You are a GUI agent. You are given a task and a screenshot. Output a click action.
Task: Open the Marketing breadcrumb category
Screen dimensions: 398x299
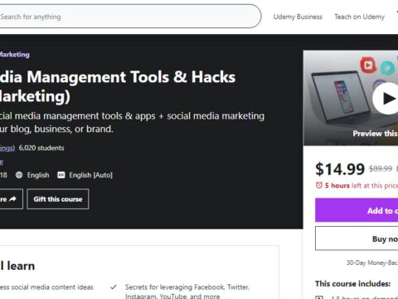point(15,55)
